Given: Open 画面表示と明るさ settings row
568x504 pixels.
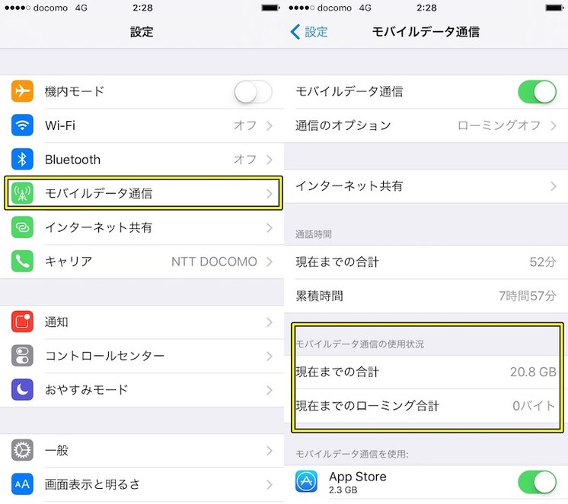Looking at the screenshot, I should (142, 484).
